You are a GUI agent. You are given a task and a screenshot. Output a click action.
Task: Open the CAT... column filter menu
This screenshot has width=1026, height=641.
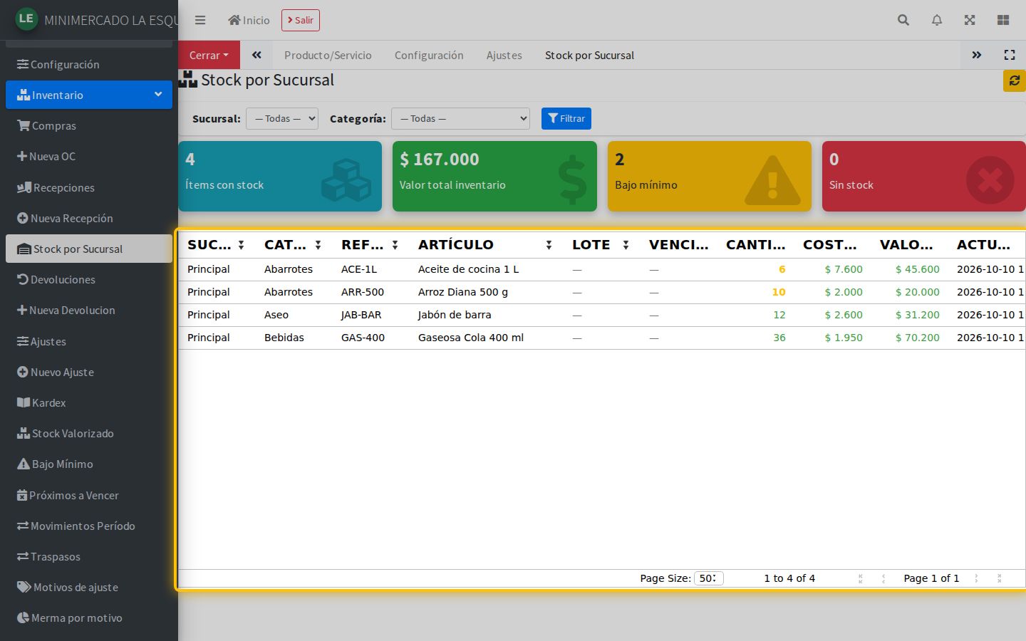click(318, 245)
